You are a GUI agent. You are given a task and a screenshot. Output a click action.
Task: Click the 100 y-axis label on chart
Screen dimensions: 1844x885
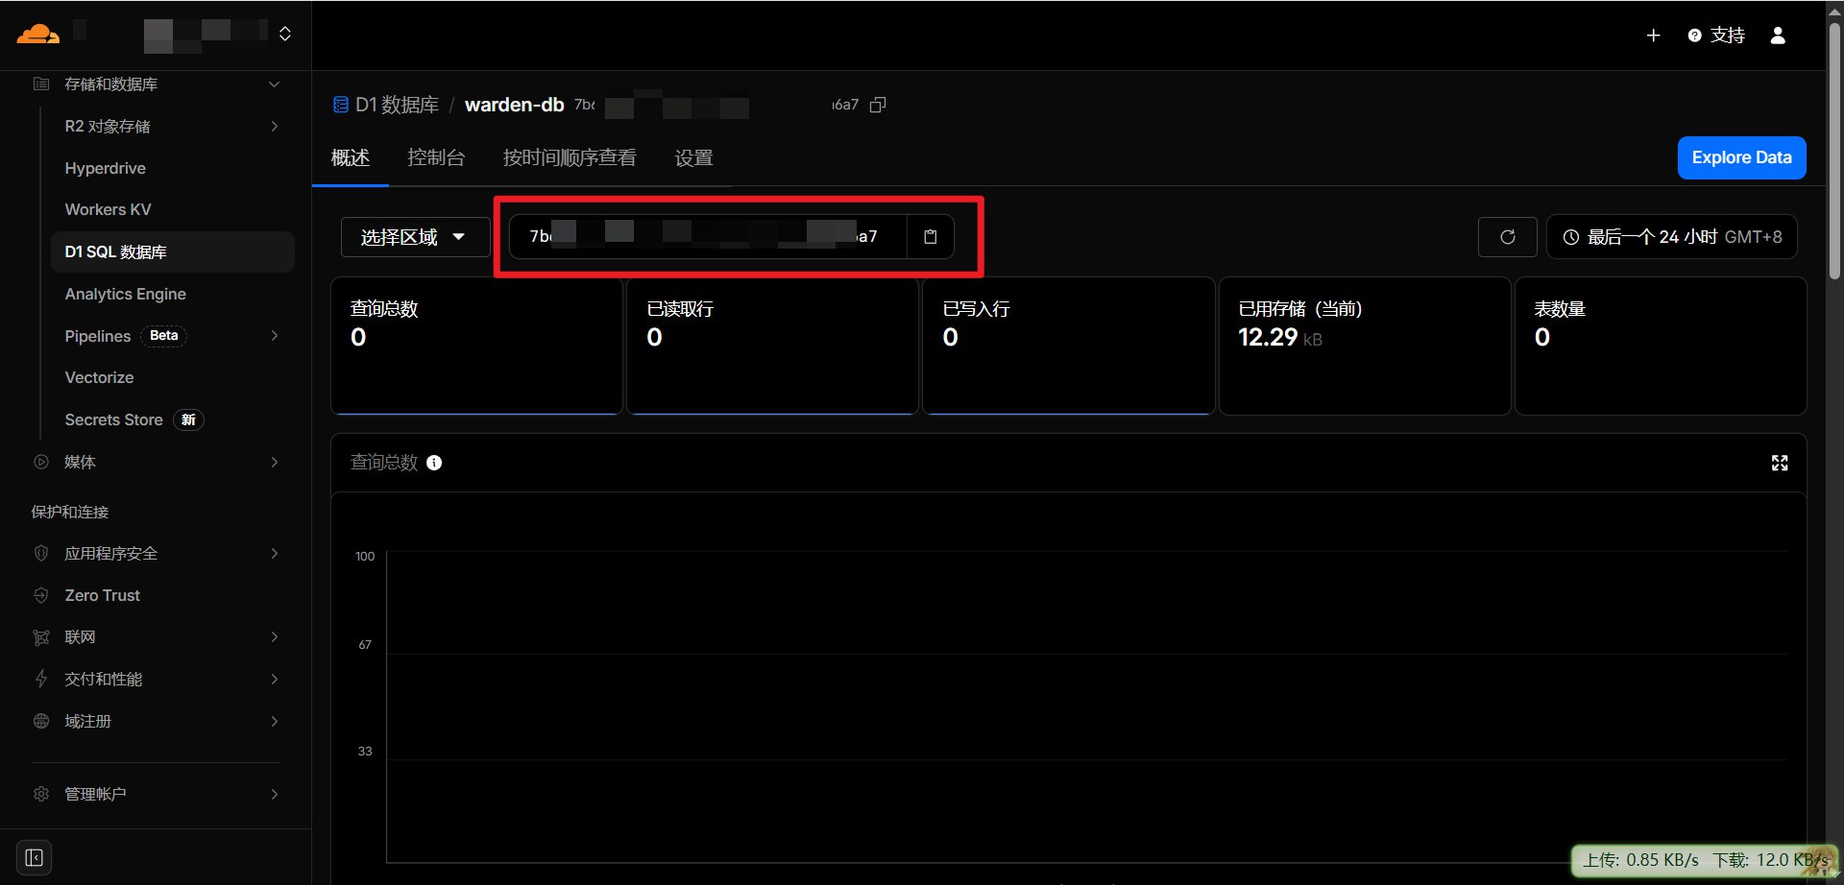coord(365,557)
